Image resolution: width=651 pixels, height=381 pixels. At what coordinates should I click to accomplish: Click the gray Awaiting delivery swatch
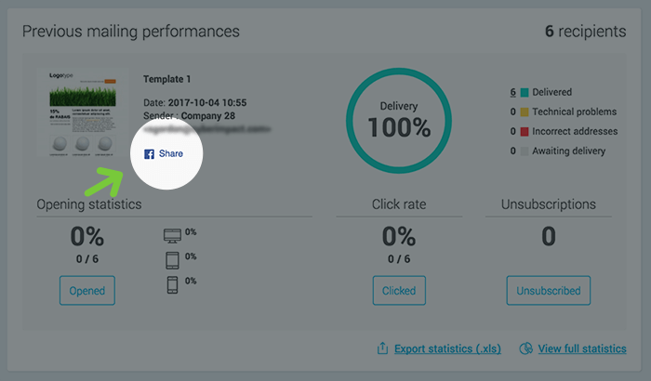click(x=525, y=151)
